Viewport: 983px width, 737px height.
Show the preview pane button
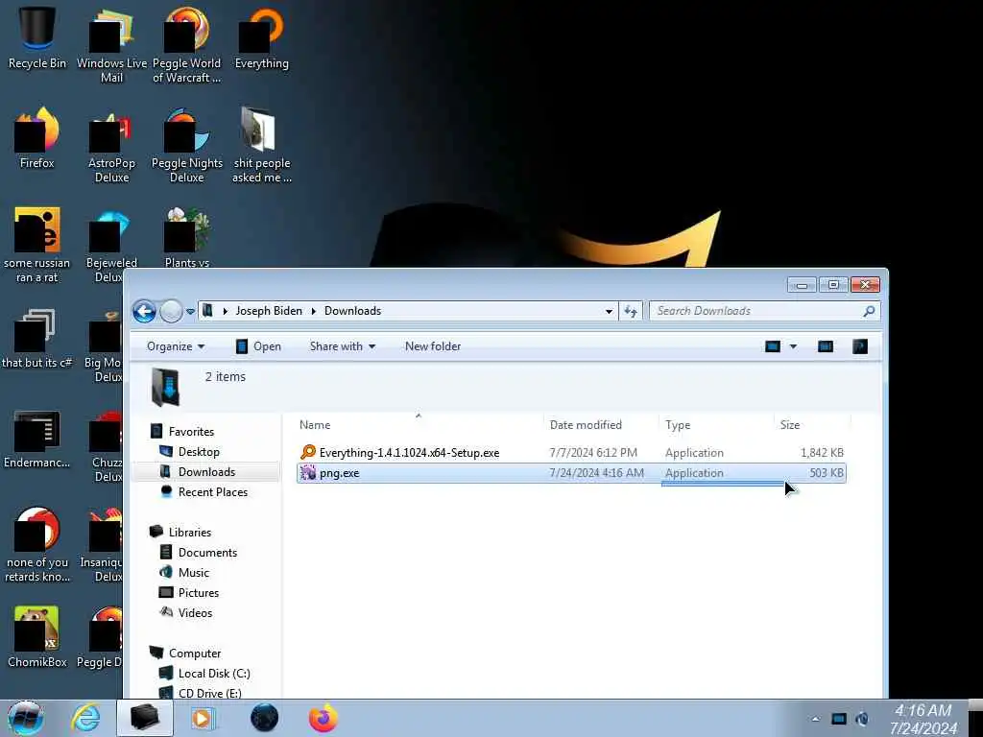click(826, 345)
